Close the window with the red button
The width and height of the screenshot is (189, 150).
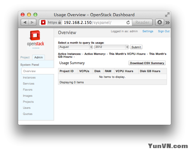point(23,15)
